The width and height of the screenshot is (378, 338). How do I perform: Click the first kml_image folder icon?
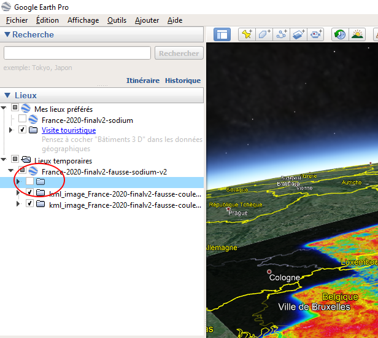40,193
